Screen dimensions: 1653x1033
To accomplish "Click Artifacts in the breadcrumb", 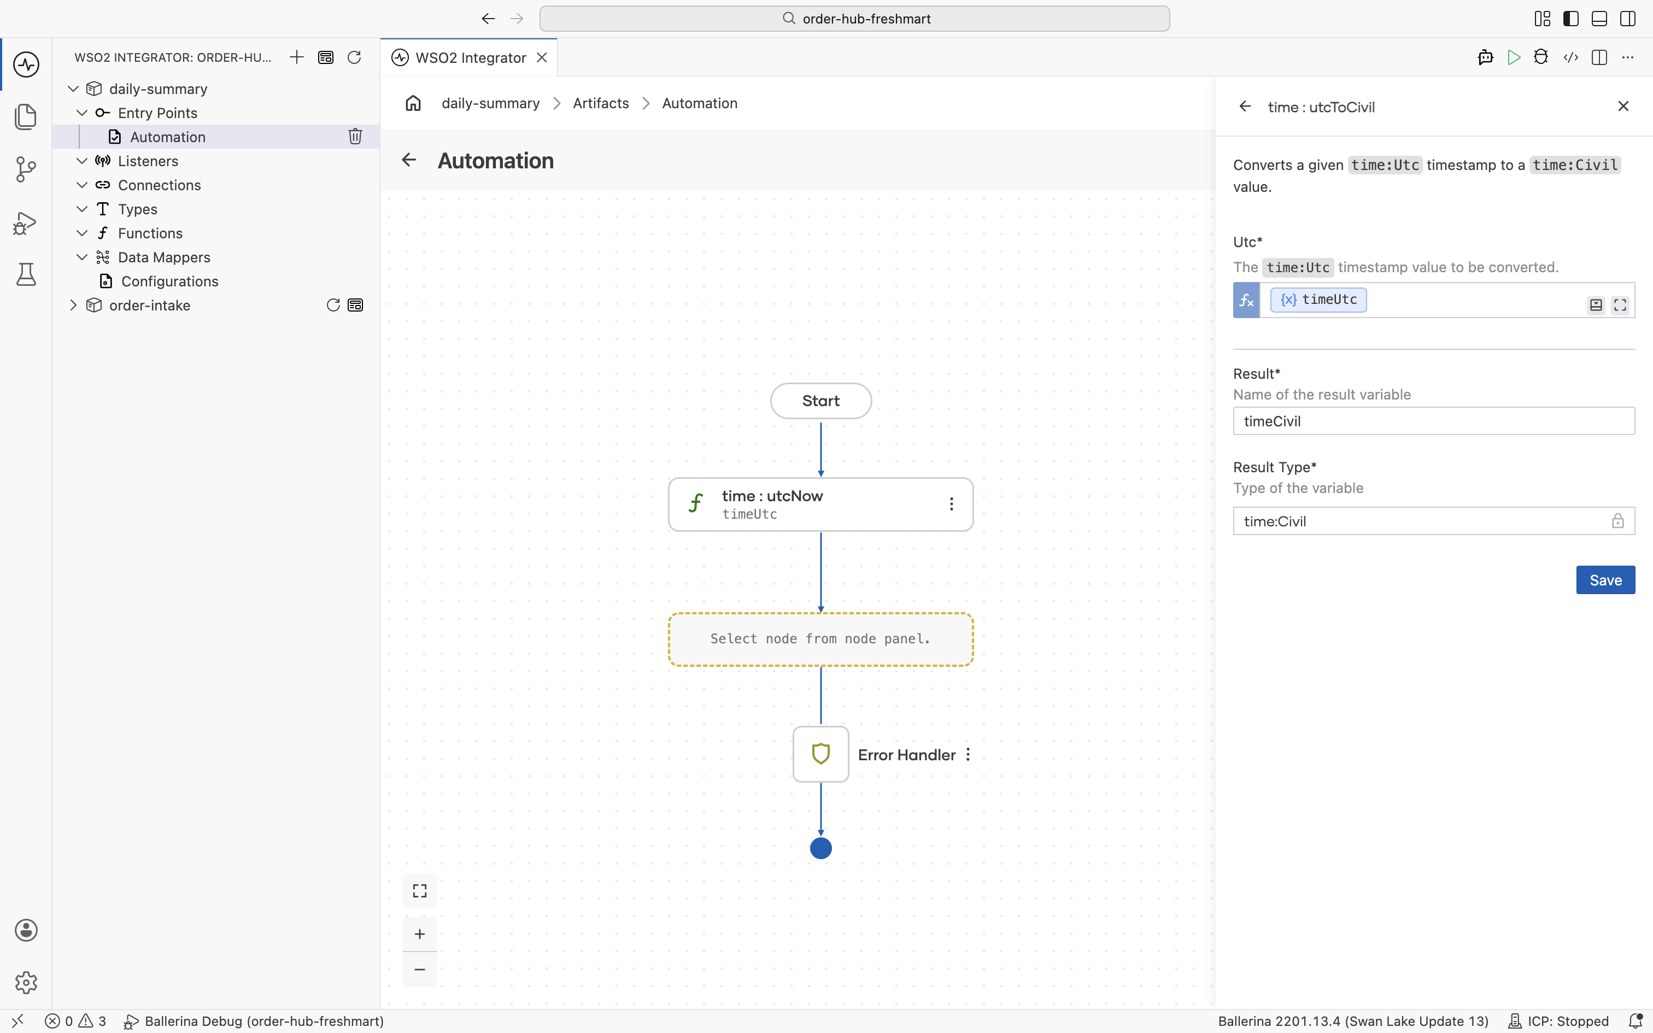I will (x=600, y=103).
